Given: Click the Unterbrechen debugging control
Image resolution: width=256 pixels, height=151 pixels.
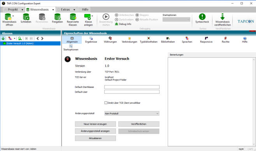Looking at the screenshot, I should tap(124, 15).
